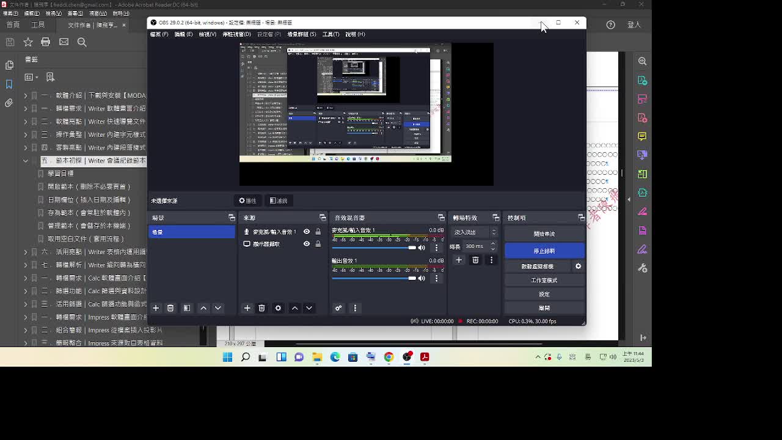Open Acrobat attachments paperclip icon

[9, 103]
